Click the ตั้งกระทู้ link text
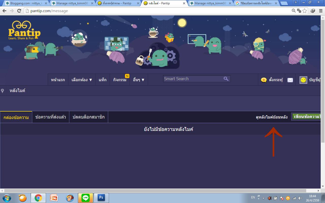Image resolution: width=325 pixels, height=203 pixels. 276,80
